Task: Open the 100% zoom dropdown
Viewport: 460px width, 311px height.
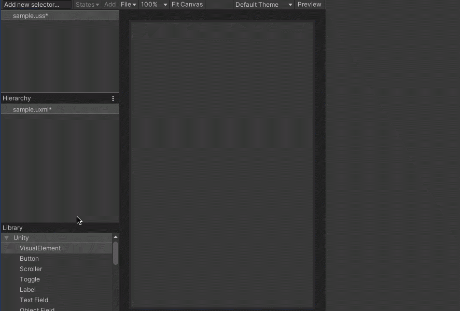Action: coord(154,5)
